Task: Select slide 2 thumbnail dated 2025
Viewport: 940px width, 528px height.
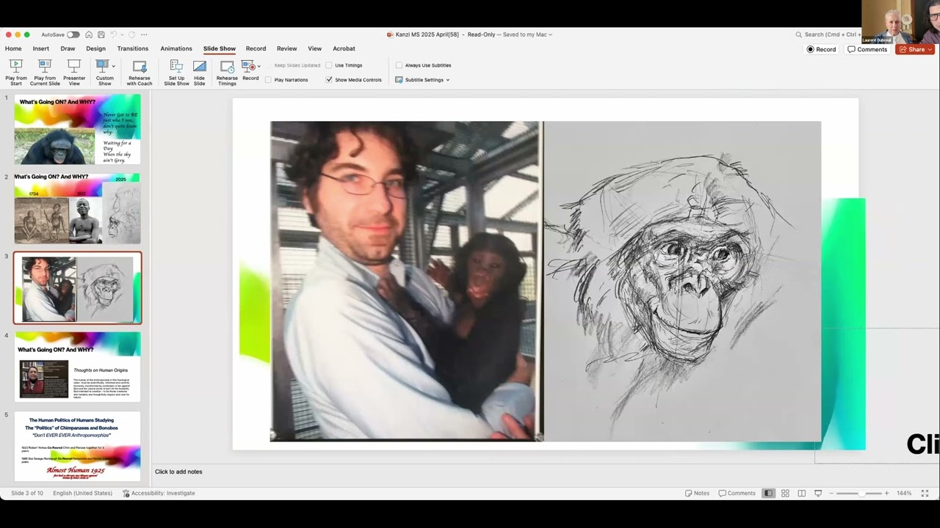Action: pyautogui.click(x=77, y=208)
